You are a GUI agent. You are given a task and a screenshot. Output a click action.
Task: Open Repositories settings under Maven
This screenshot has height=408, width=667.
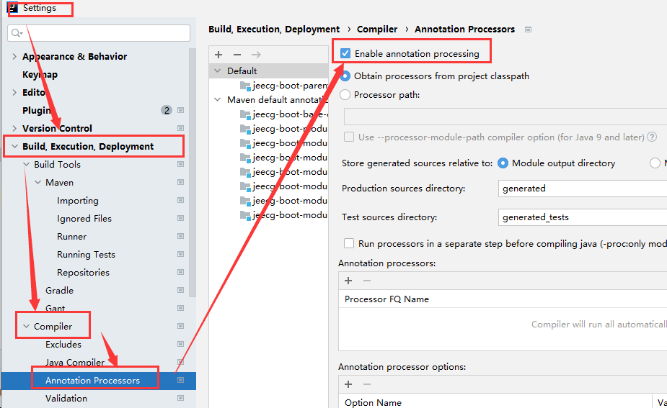coord(84,273)
